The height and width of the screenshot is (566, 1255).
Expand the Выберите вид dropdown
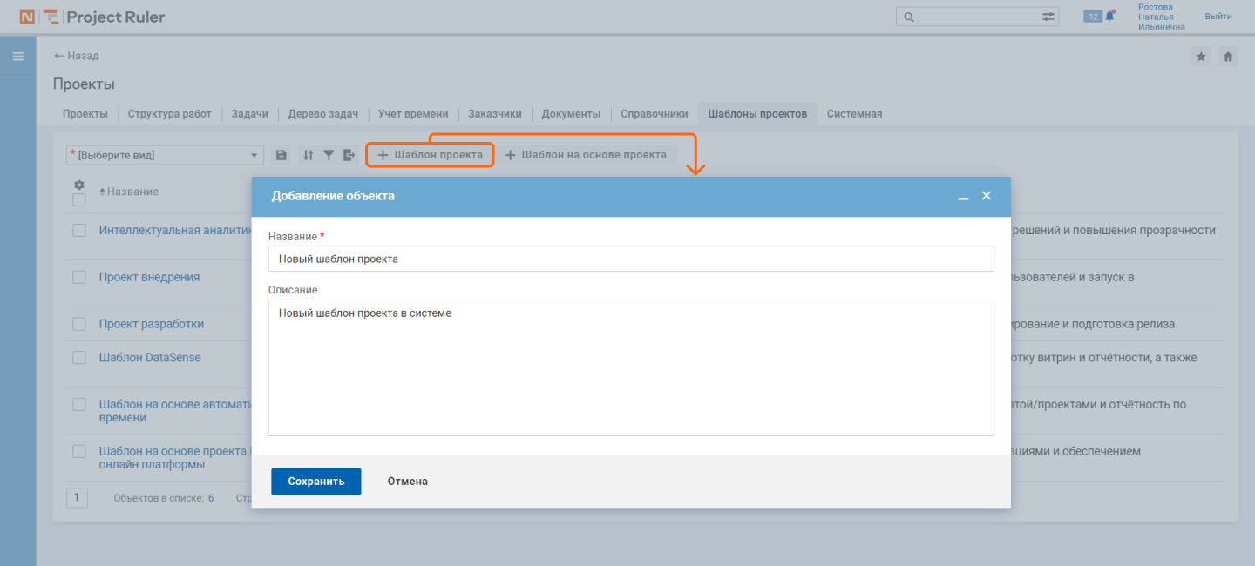pos(165,155)
